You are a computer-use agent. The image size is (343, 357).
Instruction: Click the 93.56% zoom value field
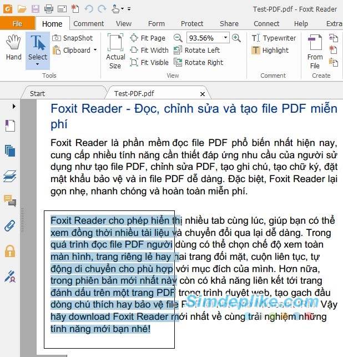pyautogui.click(x=204, y=38)
